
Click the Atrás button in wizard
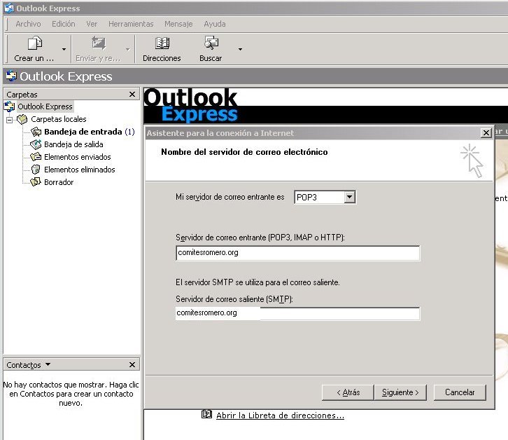pyautogui.click(x=348, y=392)
